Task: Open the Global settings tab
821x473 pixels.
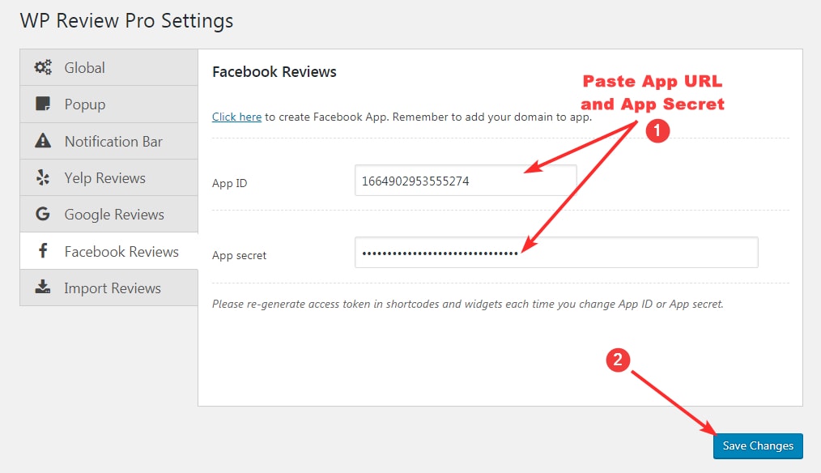Action: (x=85, y=68)
